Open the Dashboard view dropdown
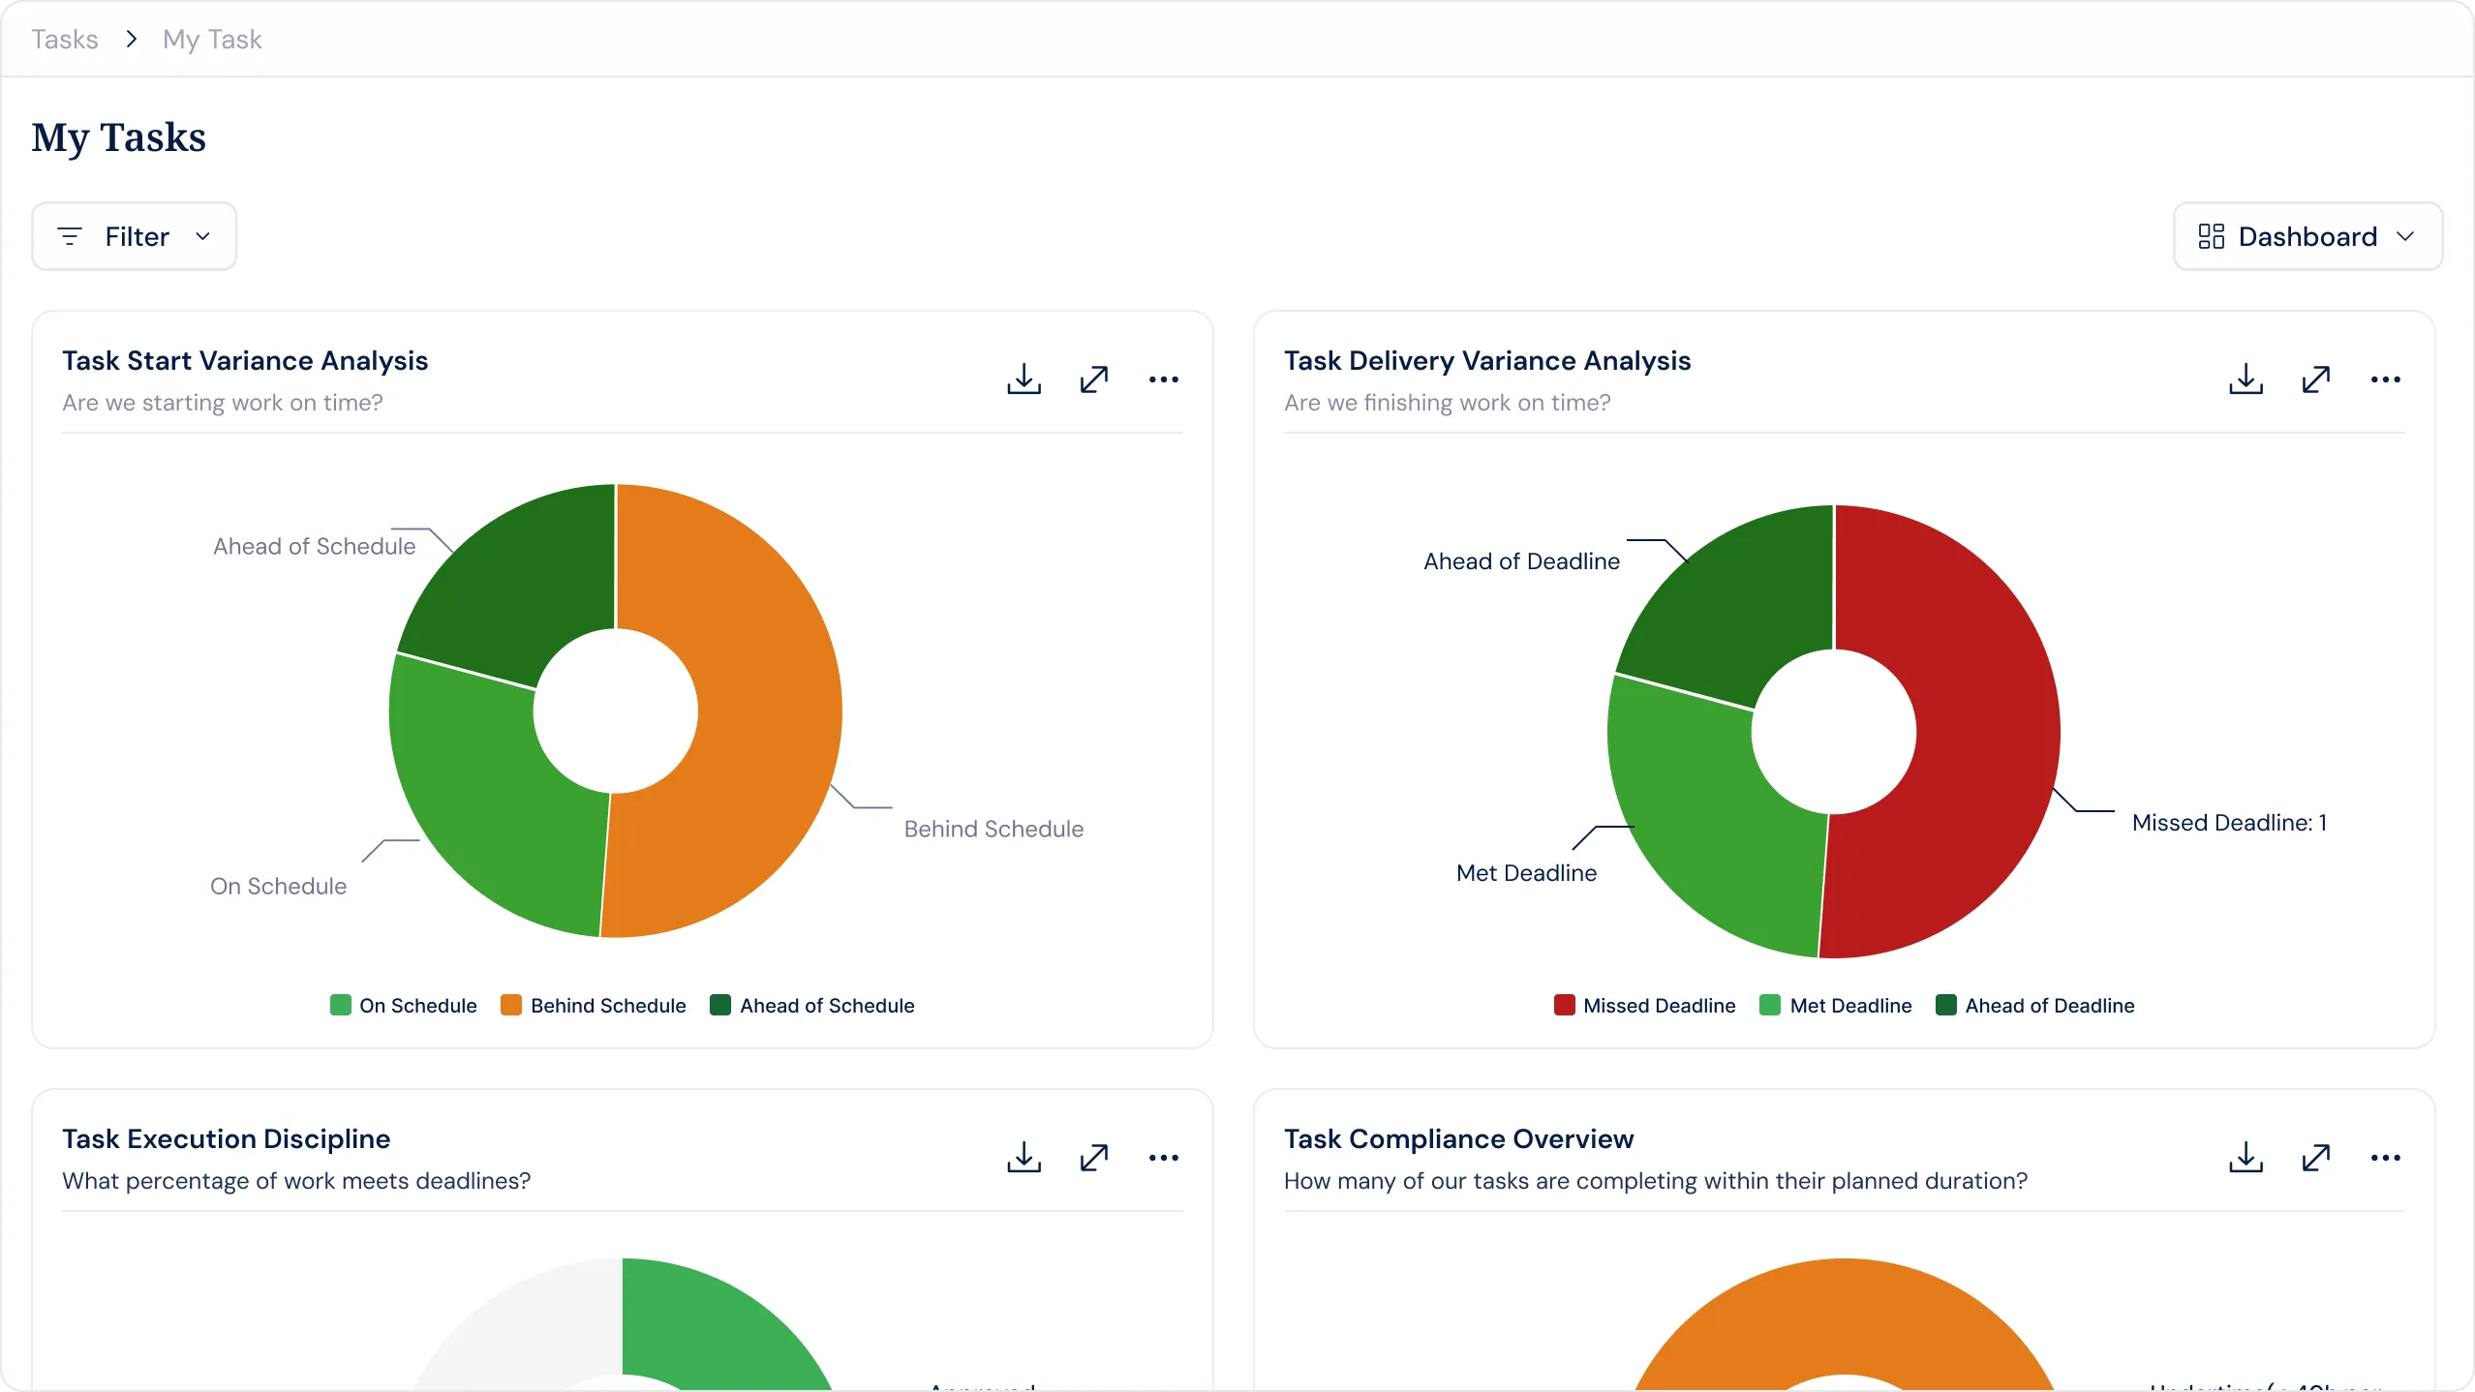2475x1392 pixels. [x=2307, y=236]
